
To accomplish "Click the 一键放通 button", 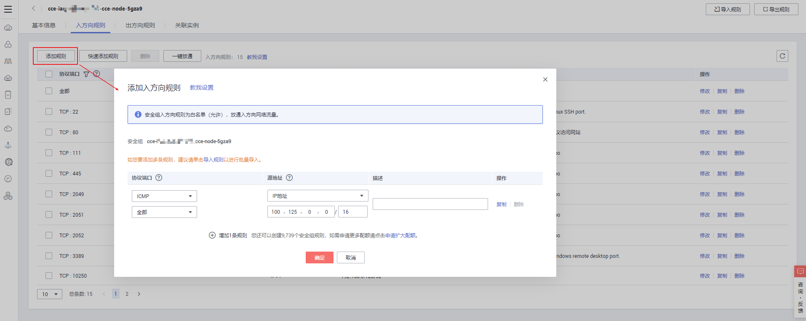I will coord(182,56).
